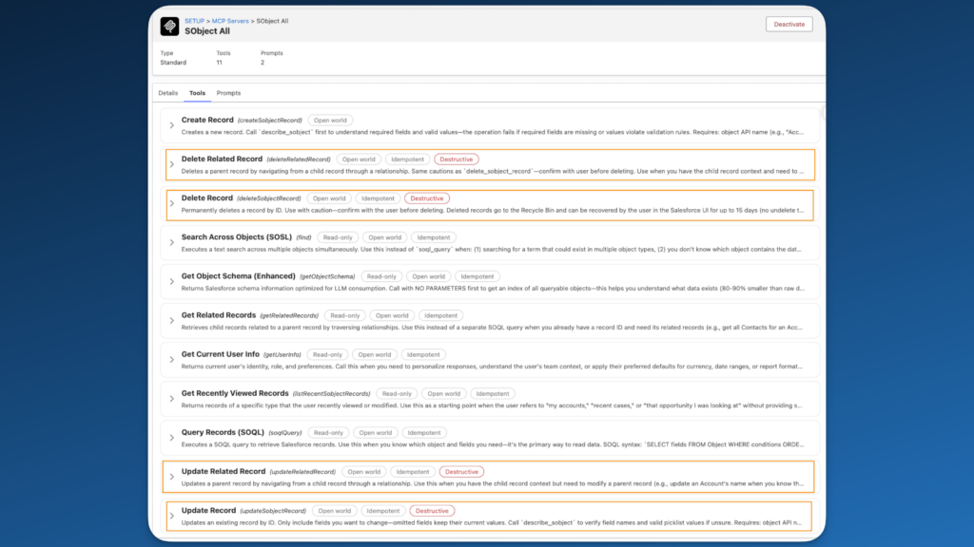Click the SObject All page heading

206,31
